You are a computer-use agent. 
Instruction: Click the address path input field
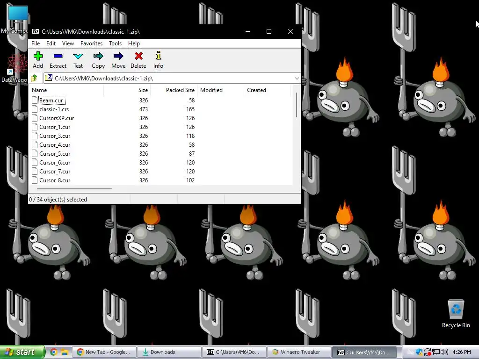[172, 78]
